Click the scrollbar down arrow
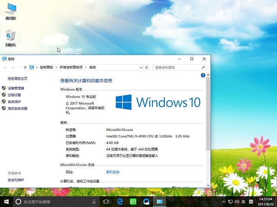The image size is (277, 207). (208, 185)
